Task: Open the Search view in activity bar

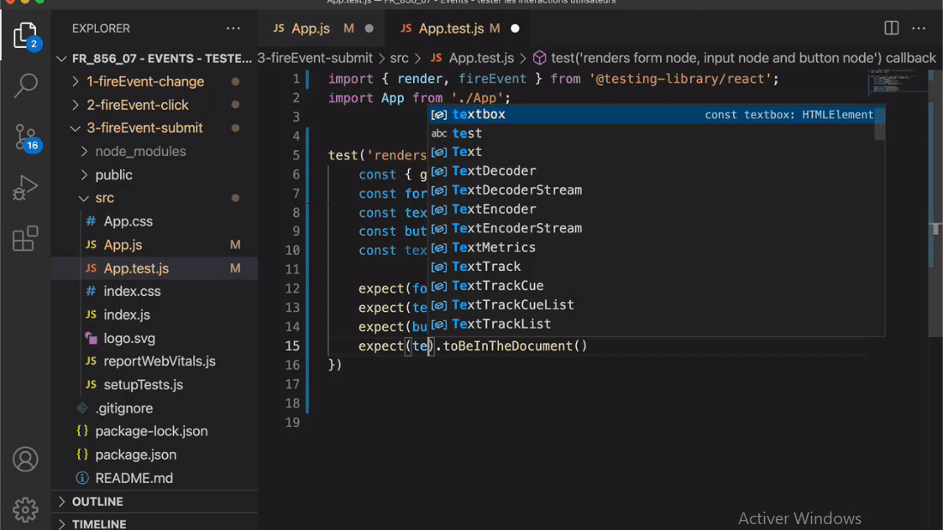Action: (25, 85)
